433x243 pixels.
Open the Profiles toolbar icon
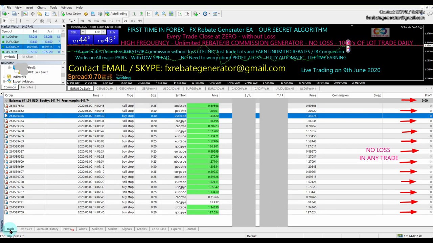point(14,14)
